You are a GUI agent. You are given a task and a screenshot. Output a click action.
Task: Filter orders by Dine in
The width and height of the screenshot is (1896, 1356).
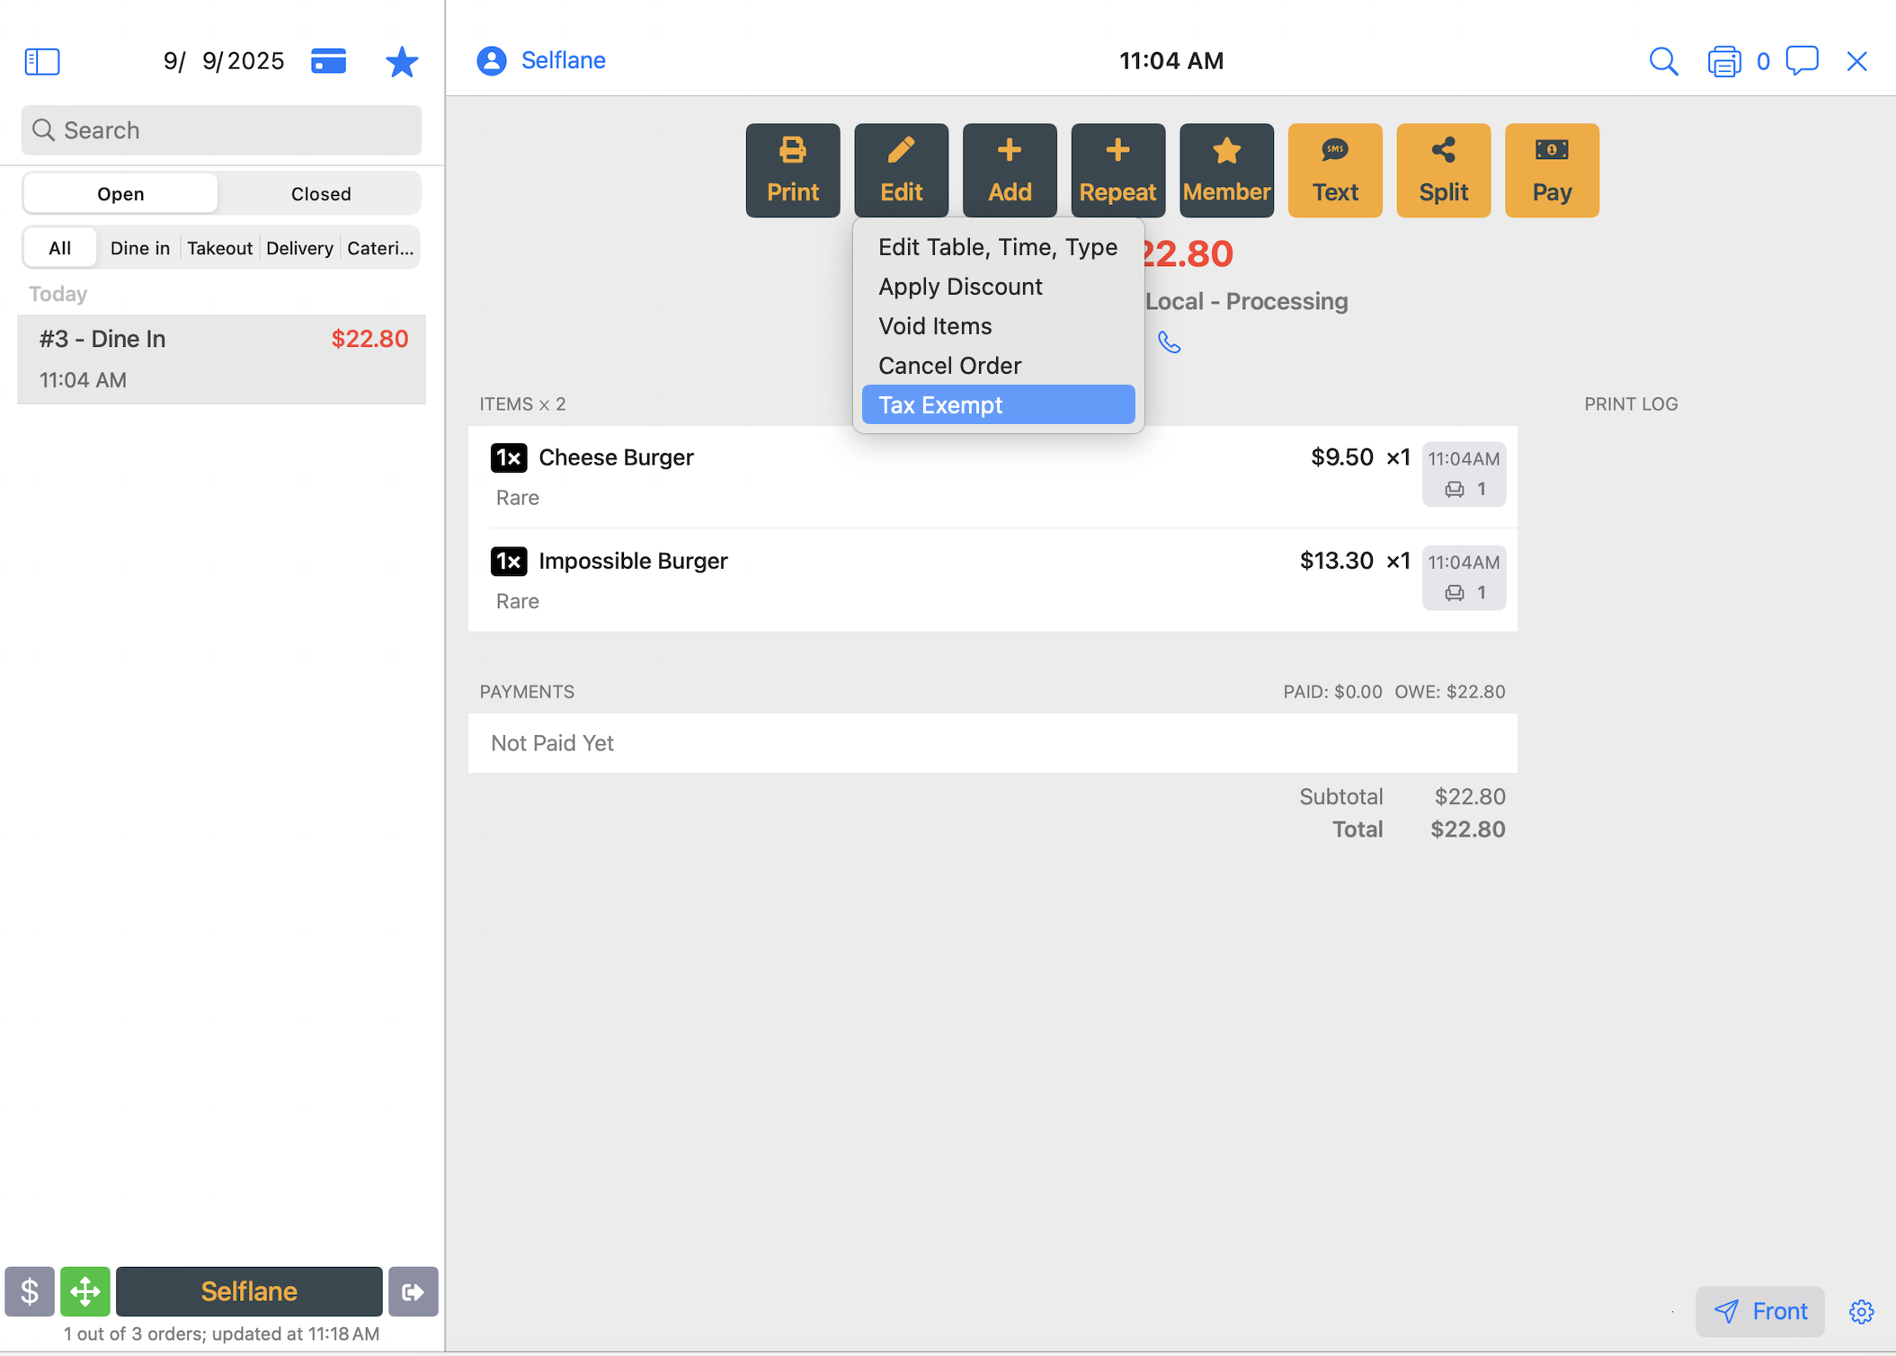140,248
